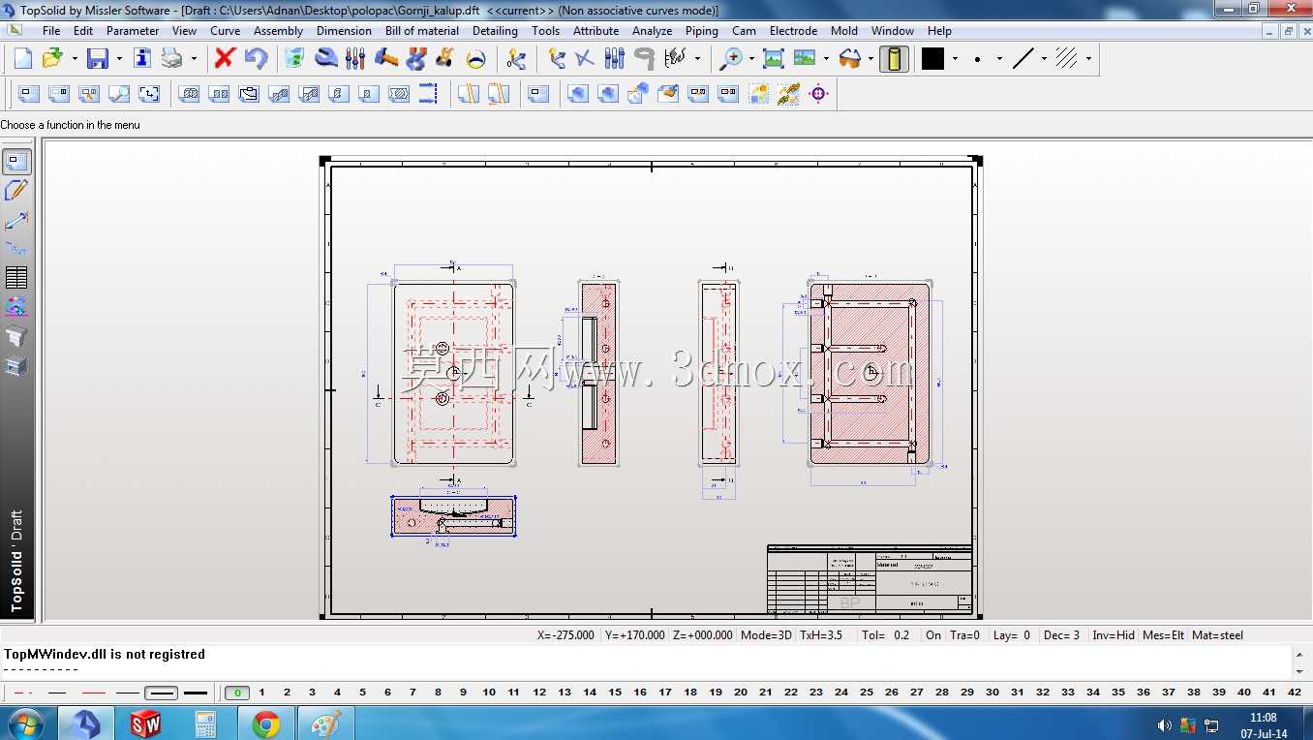The width and height of the screenshot is (1313, 740).
Task: Open the File menu
Action: 51,31
